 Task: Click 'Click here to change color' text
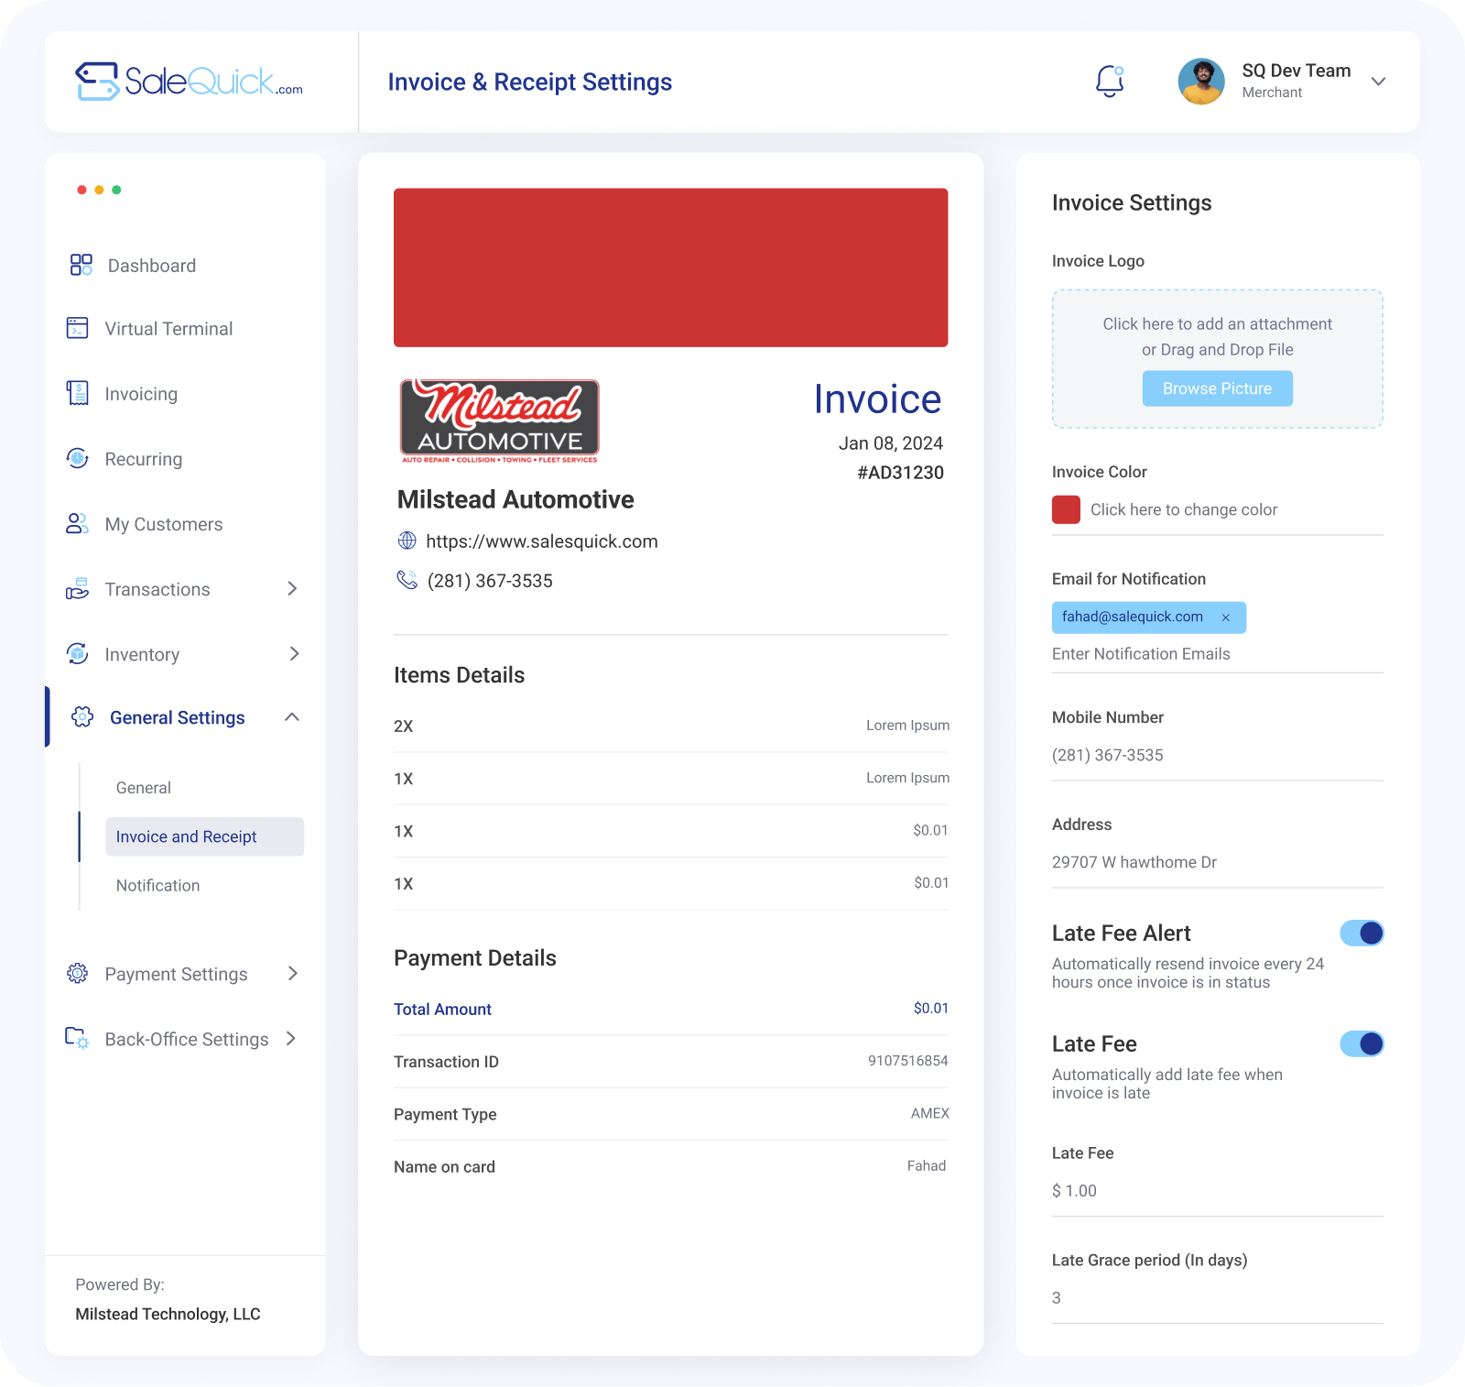tap(1184, 509)
